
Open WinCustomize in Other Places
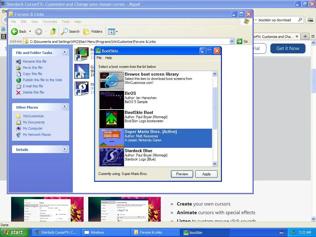tap(33, 116)
